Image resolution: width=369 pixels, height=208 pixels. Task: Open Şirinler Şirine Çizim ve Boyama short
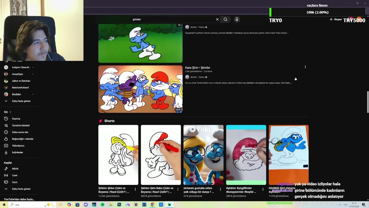coord(118,155)
